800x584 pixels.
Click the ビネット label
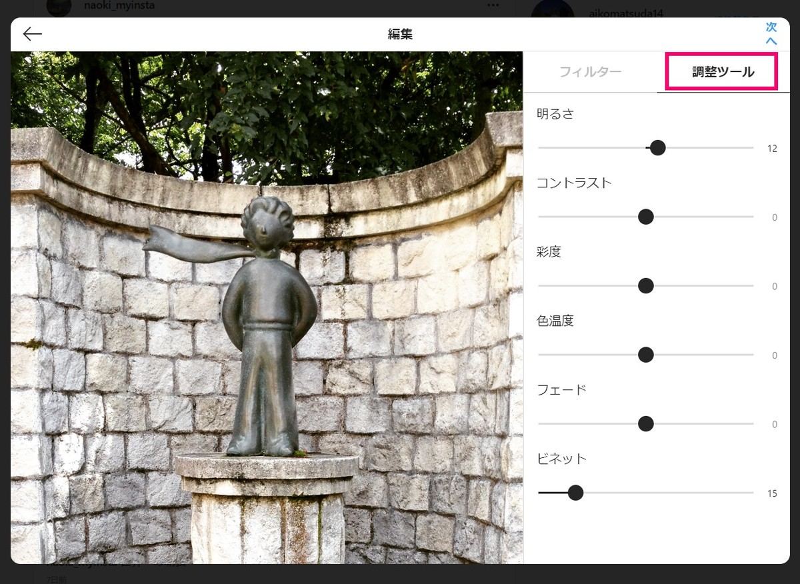coord(561,459)
